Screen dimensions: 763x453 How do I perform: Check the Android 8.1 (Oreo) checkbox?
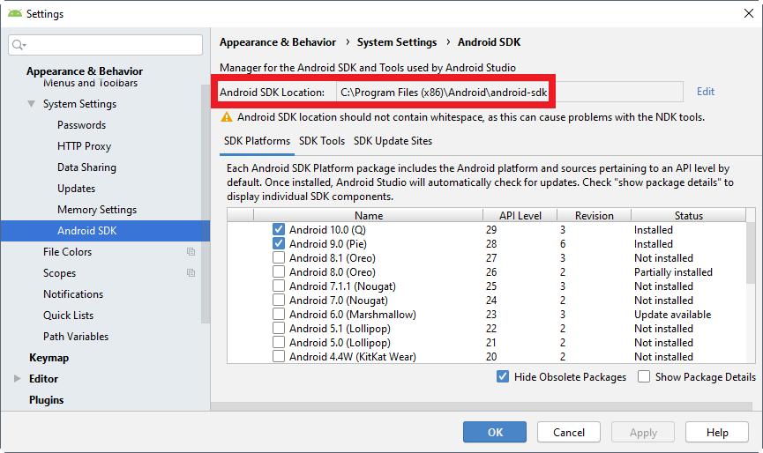[279, 257]
